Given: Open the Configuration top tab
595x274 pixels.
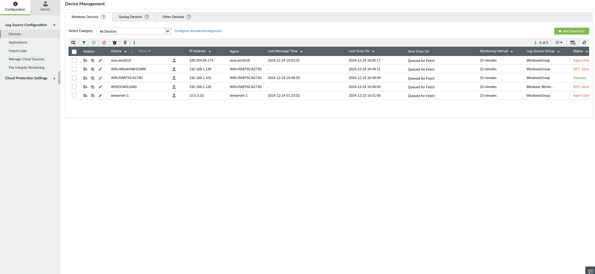Looking at the screenshot, I should (15, 7).
